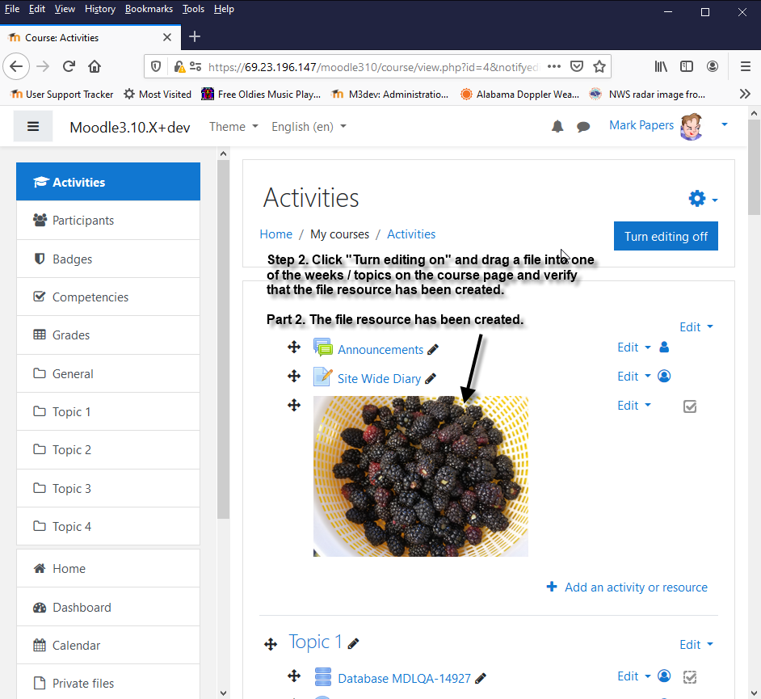The image size is (761, 699).
Task: Open File menu in browser menu bar
Action: (12, 9)
